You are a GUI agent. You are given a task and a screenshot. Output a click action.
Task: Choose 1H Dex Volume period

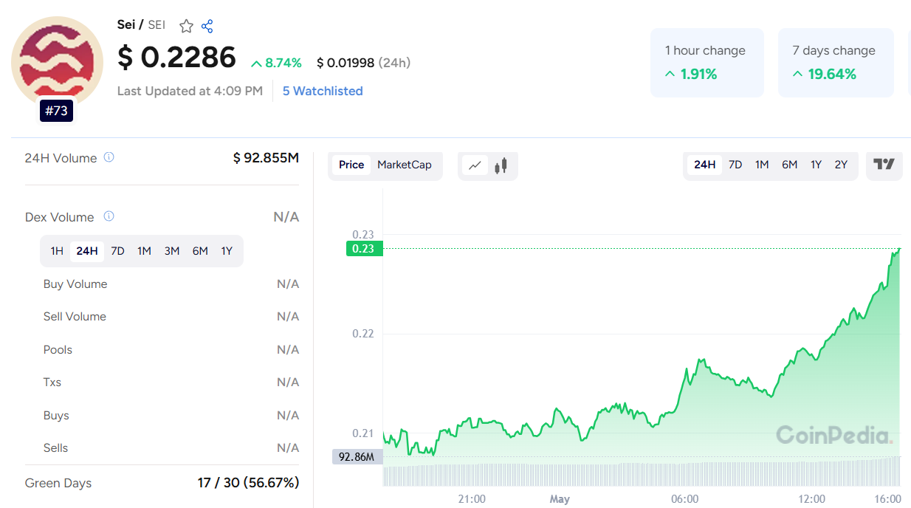coord(57,251)
